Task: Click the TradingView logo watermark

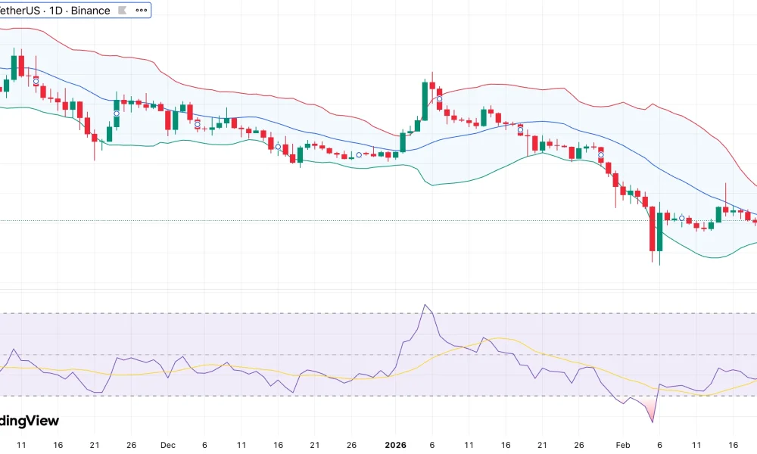Action: pyautogui.click(x=29, y=421)
